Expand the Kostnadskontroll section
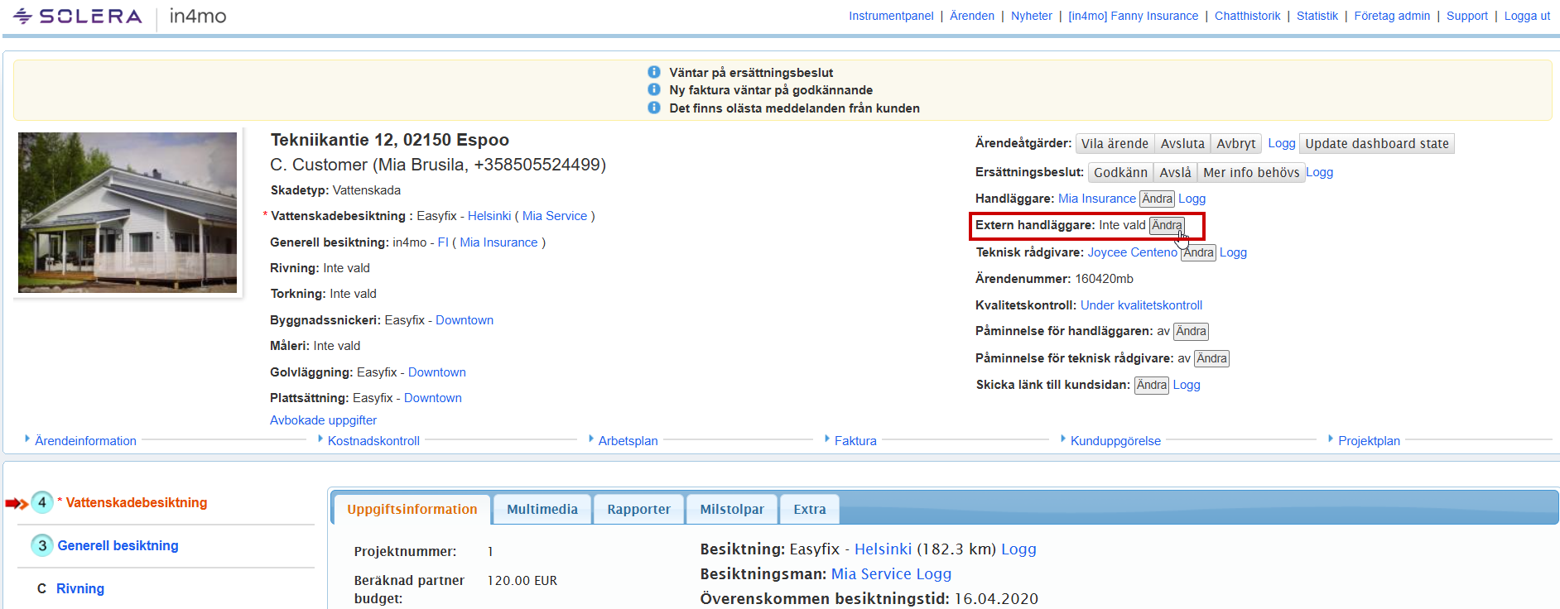Image resolution: width=1560 pixels, height=609 pixels. pos(373,441)
